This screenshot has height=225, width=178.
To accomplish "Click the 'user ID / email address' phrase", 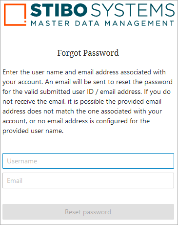I will (111, 92).
